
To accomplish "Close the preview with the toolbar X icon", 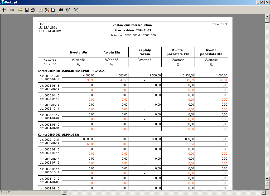I will point(76,10).
